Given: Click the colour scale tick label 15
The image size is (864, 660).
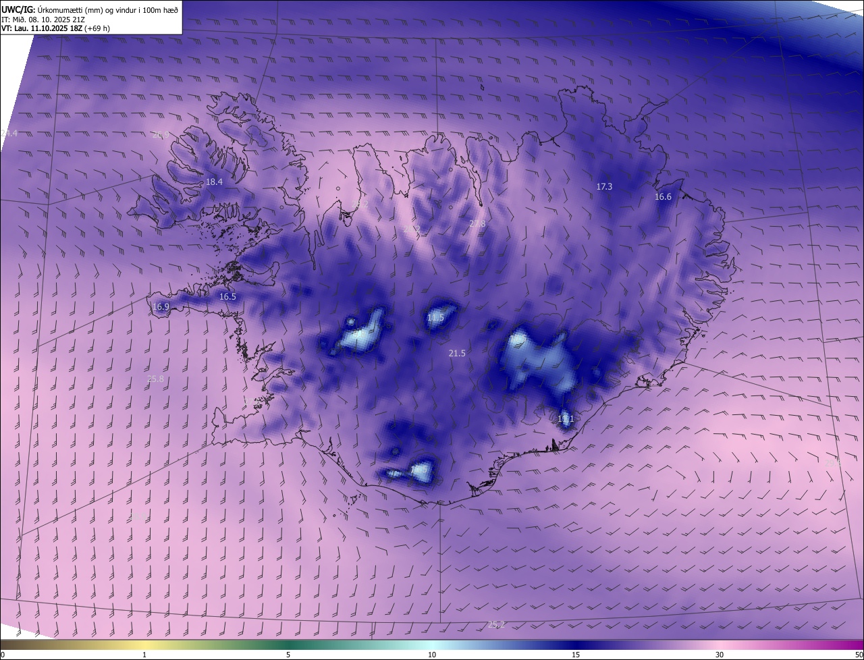Looking at the screenshot, I should pyautogui.click(x=576, y=655).
